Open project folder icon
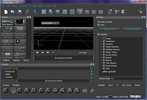 (13, 12)
